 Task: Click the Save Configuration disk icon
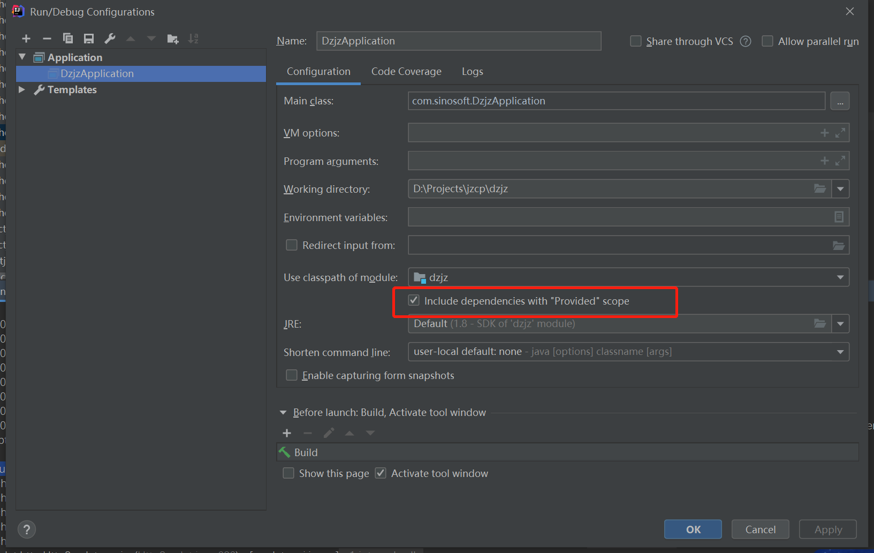[x=89, y=39]
